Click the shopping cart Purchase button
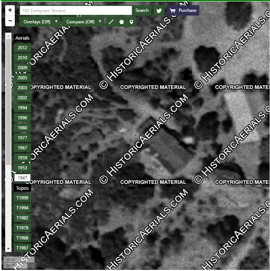 183,10
